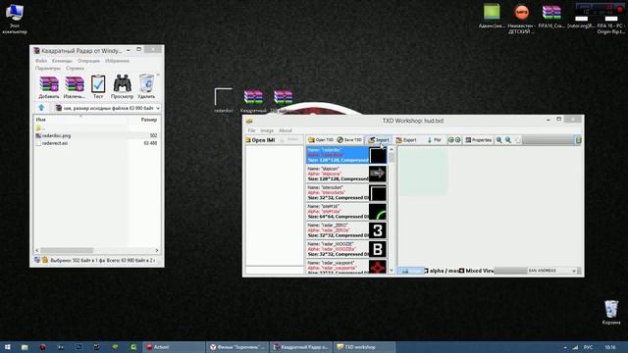Open Операции menu in WinRAR

tap(88, 61)
